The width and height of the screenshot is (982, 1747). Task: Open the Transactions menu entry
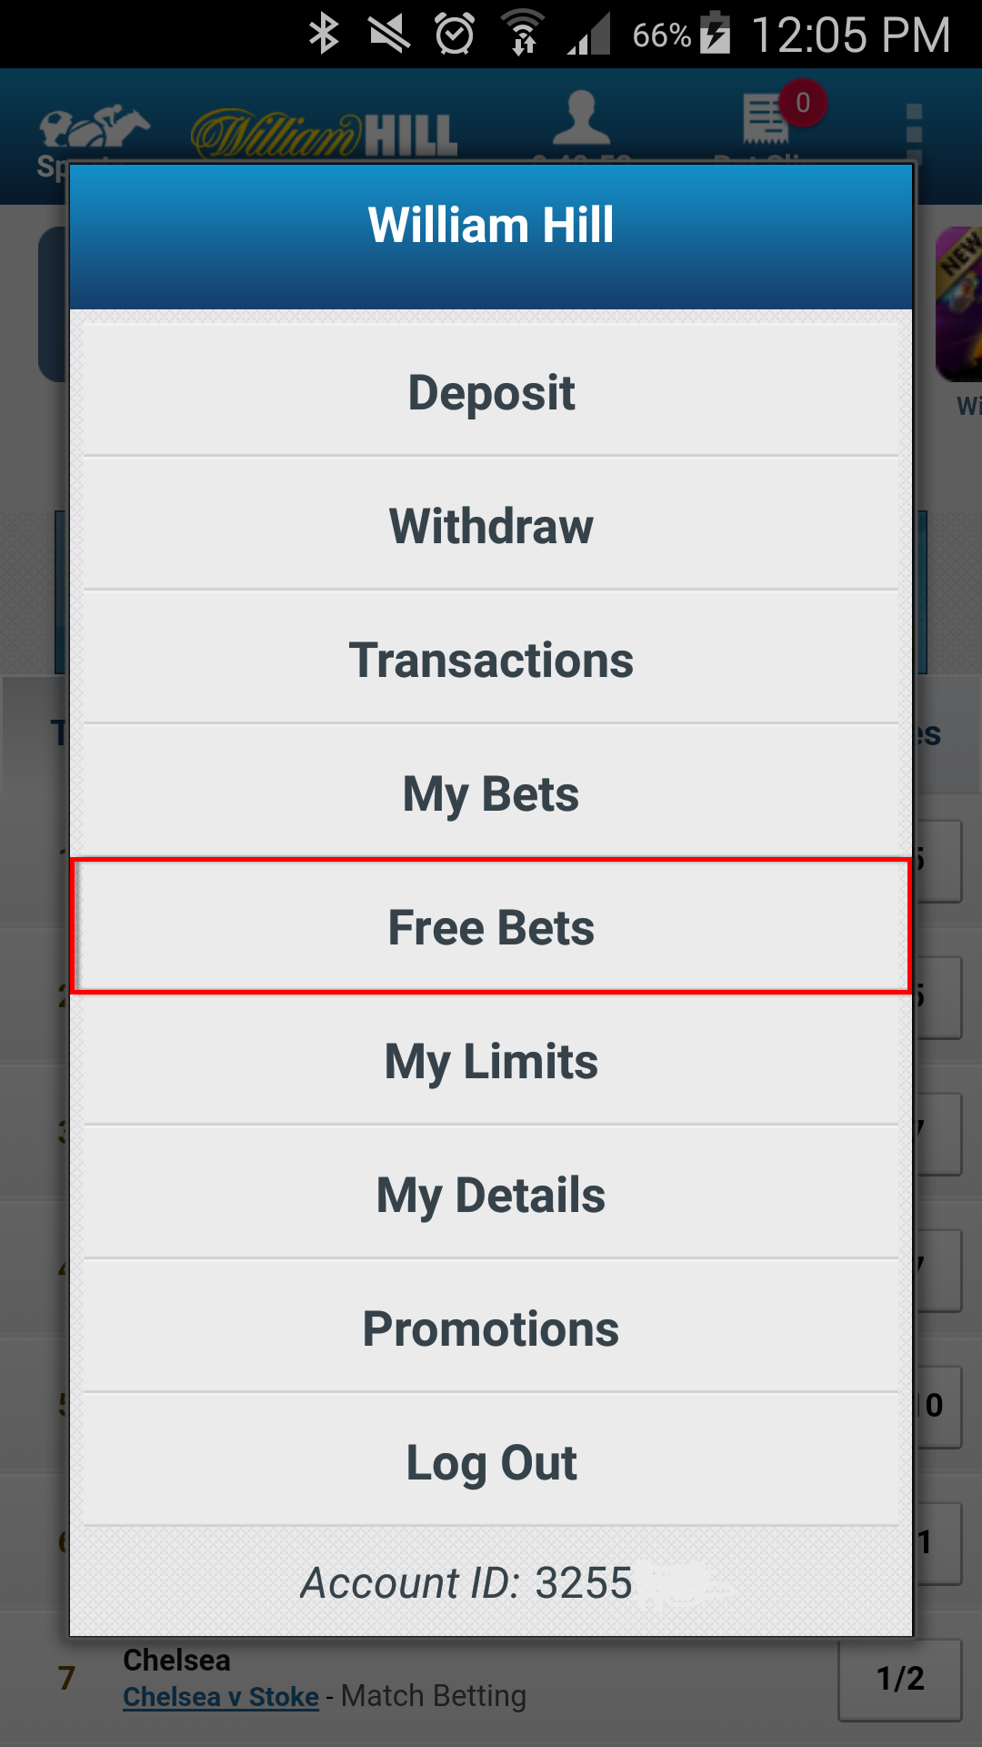click(491, 659)
